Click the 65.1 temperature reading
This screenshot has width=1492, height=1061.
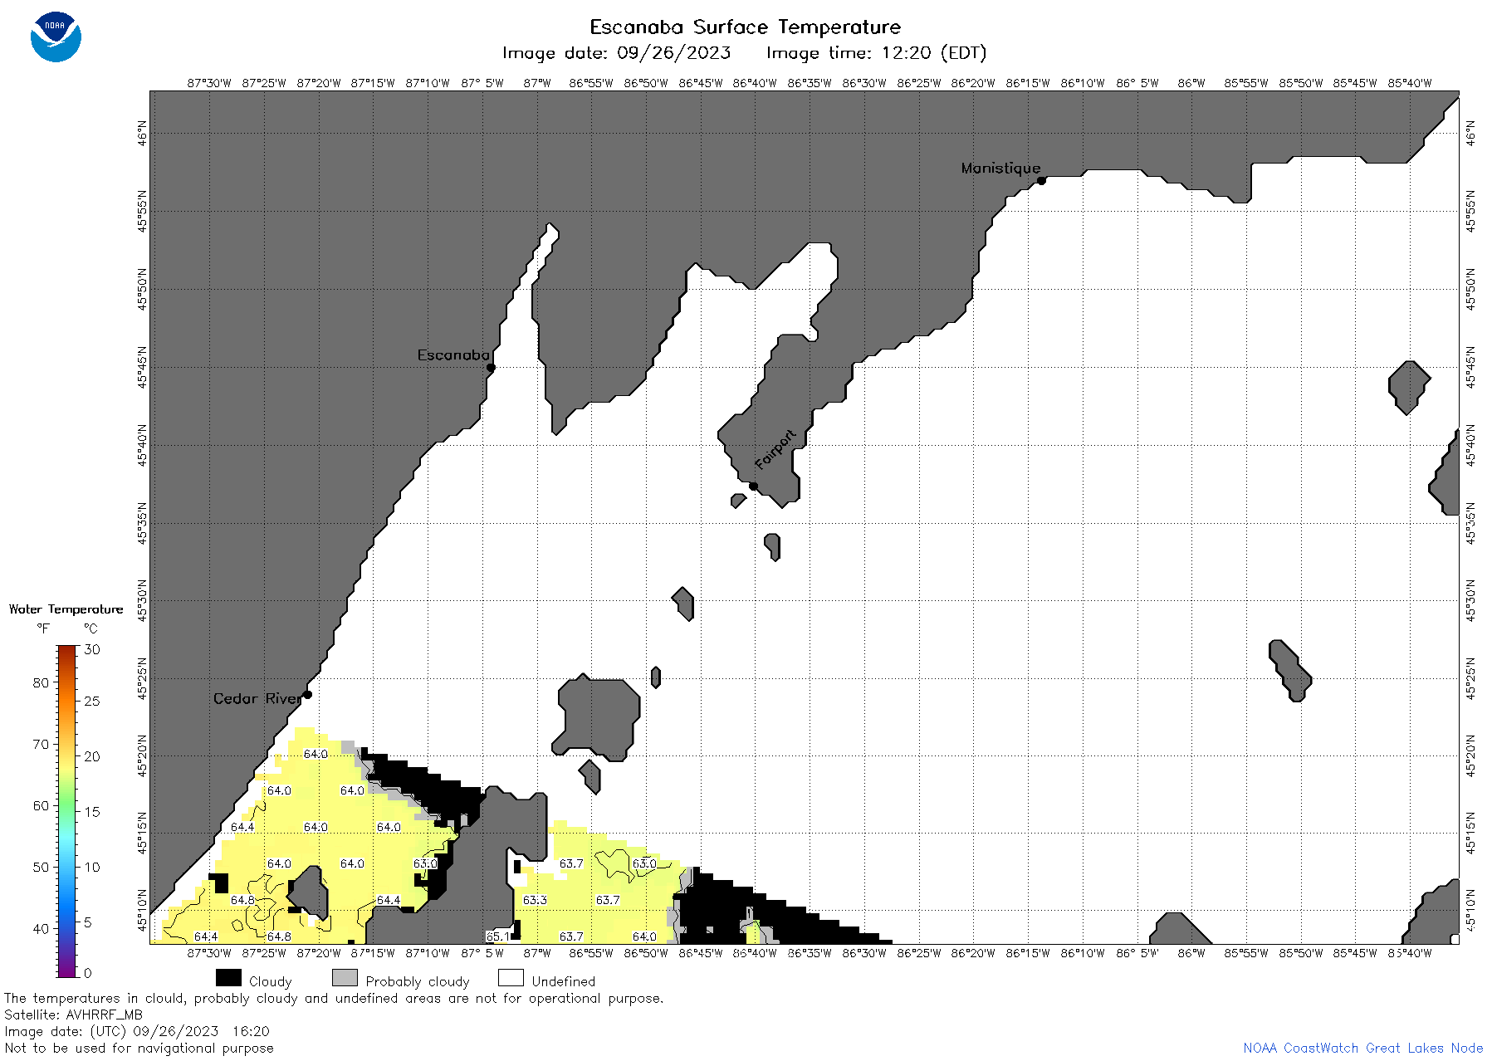click(x=498, y=936)
